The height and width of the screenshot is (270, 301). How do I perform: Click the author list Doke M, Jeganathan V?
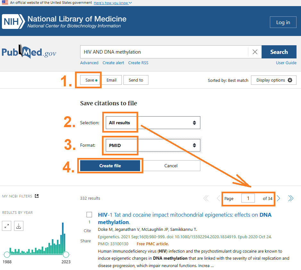tap(147, 230)
